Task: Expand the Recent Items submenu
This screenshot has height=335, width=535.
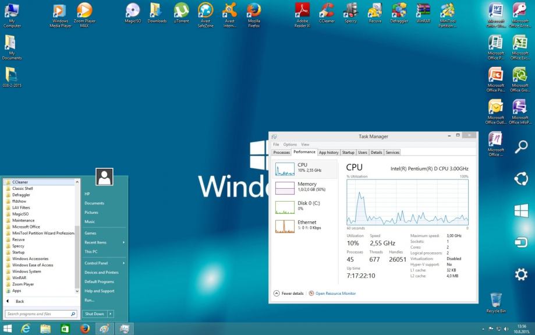Action: (x=123, y=242)
